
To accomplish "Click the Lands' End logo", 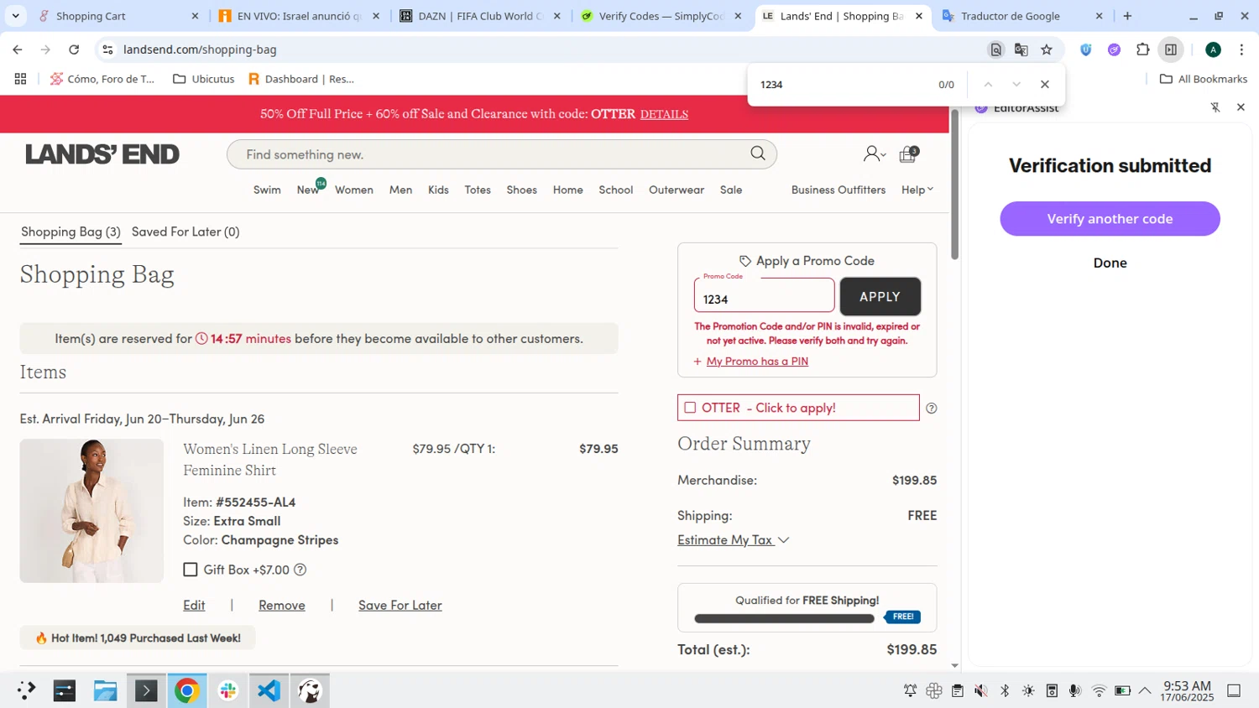I will click(102, 154).
